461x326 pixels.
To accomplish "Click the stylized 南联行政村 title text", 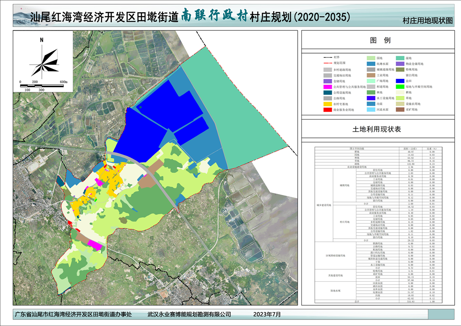I will click(x=214, y=15).
